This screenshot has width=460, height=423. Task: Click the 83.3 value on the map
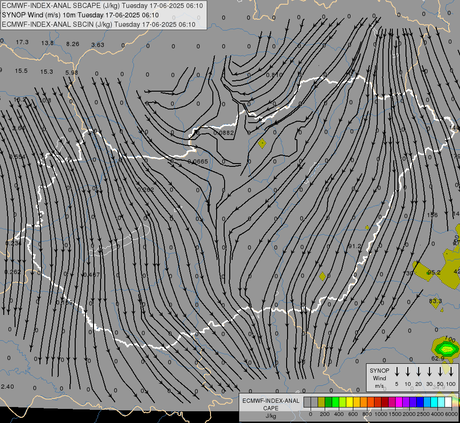point(436,301)
